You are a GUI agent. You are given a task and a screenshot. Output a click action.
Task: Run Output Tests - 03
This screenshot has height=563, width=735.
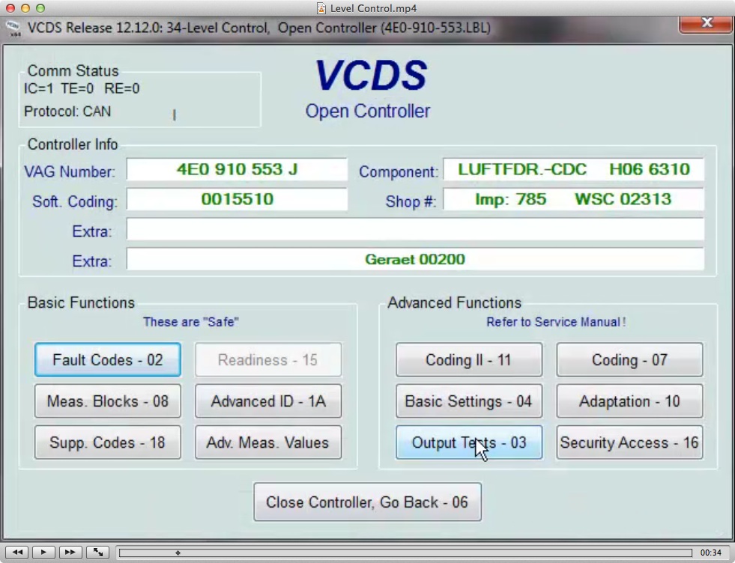pyautogui.click(x=469, y=442)
